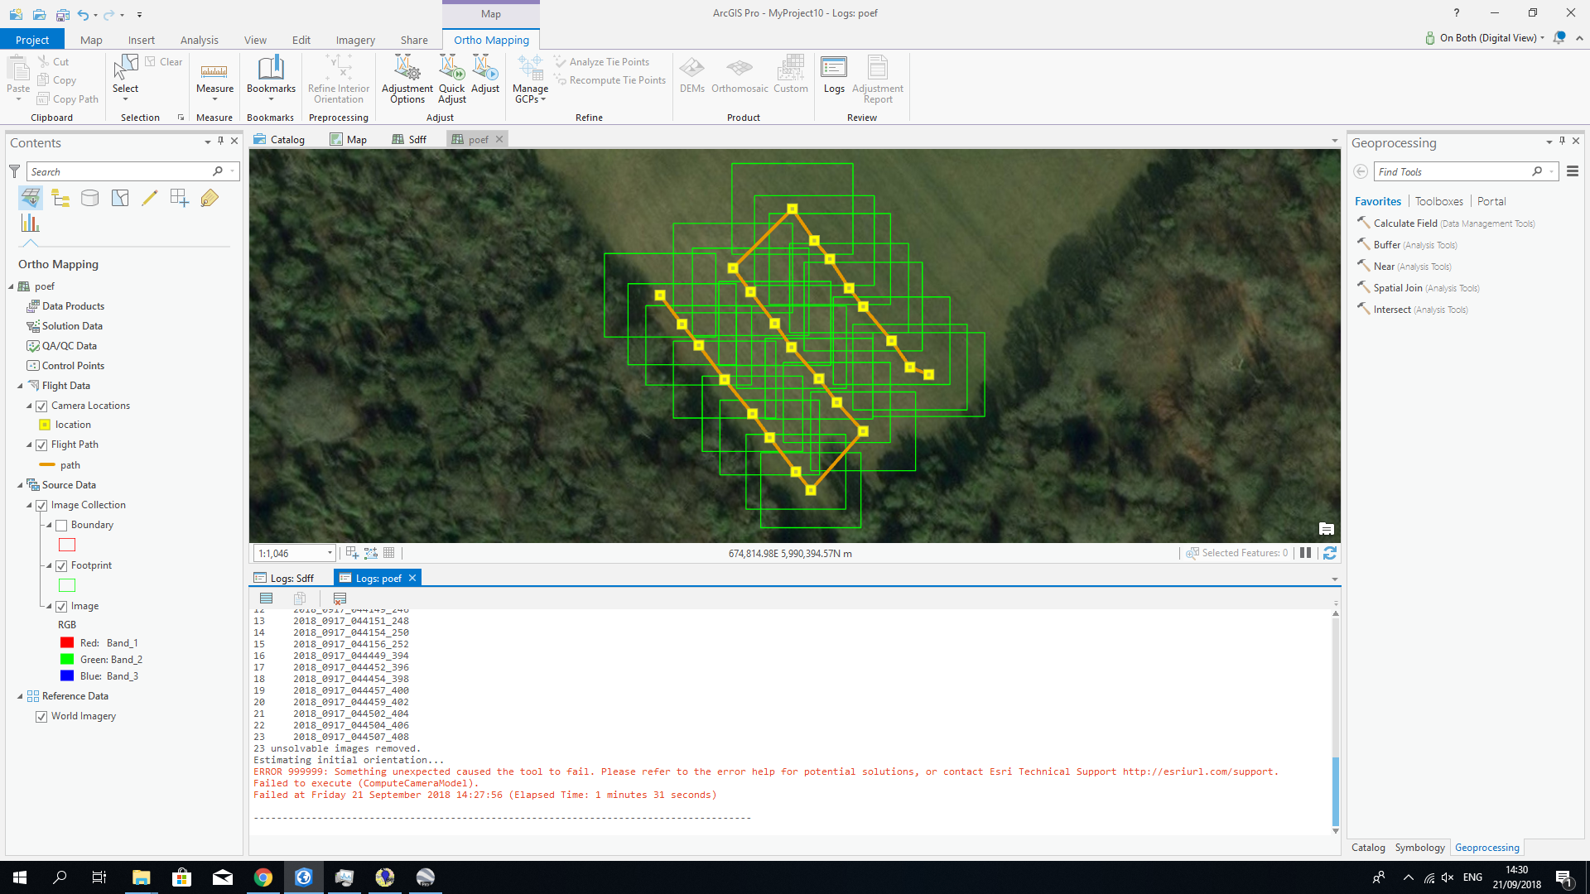
Task: Open the Toolboxes link in Geoprocessing
Action: coord(1438,201)
